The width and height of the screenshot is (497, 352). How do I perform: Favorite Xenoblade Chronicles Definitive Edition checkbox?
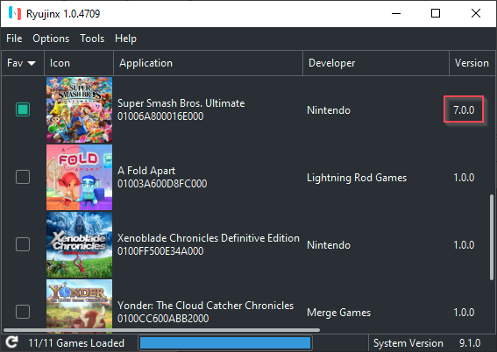23,244
